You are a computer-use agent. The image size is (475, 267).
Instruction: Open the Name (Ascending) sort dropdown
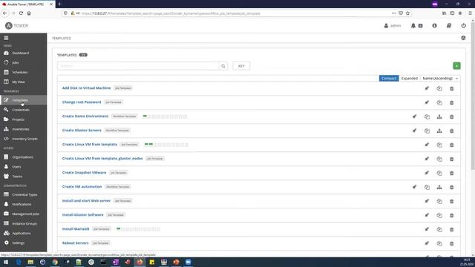440,79
